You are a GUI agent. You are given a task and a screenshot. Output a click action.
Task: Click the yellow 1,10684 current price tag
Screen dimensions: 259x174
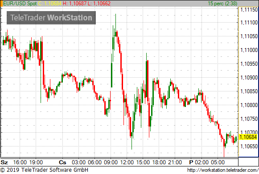(x=248, y=137)
